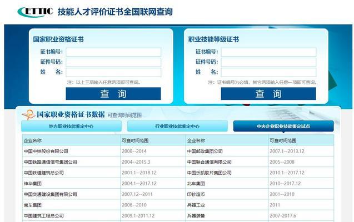
Task: Click time range 2007.1--2013.12
Action: [287, 151]
